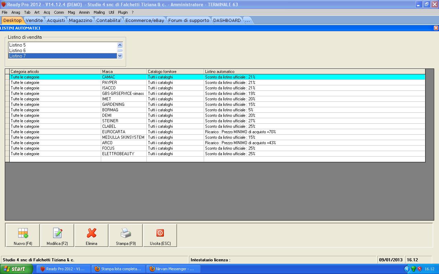The image size is (439, 274).
Task: Click the listino list scroll down arrow
Action: 120,55
